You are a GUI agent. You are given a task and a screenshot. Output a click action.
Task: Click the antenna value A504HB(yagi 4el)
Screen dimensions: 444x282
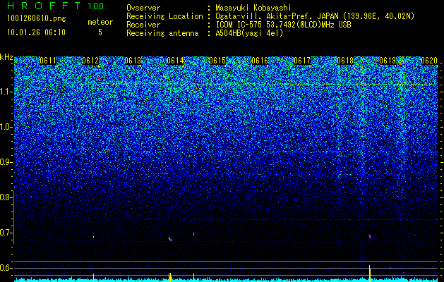point(249,33)
